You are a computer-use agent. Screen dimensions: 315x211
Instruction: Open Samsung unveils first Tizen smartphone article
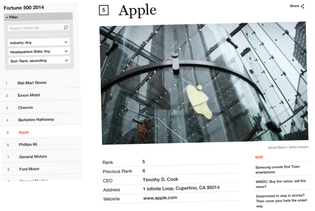tap(278, 169)
